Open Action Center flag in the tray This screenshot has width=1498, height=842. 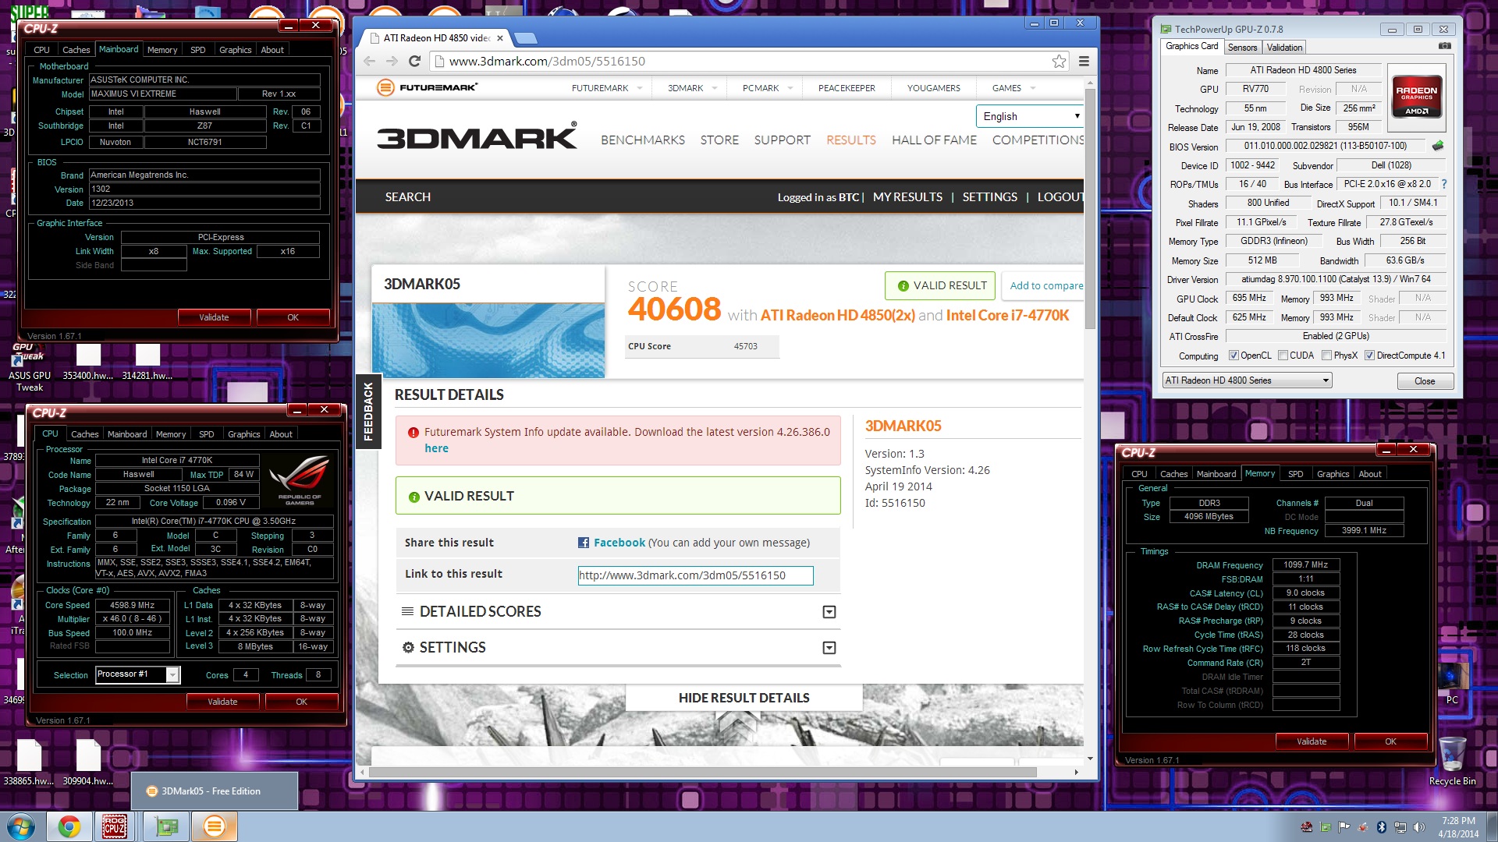(1344, 827)
